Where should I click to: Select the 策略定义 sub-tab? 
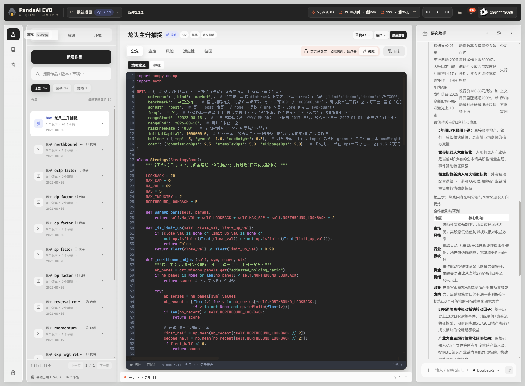(138, 65)
